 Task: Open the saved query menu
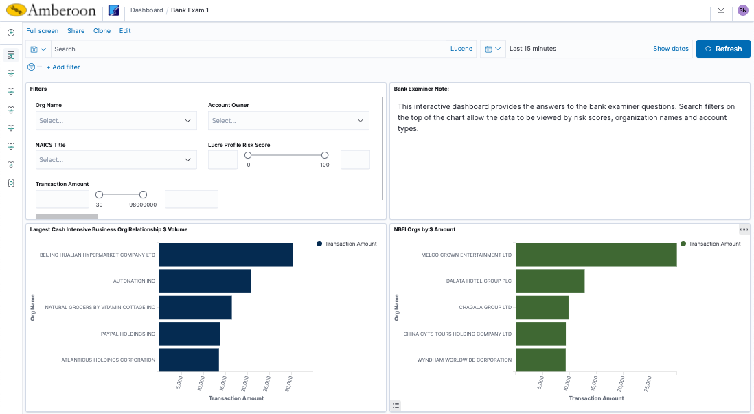coord(38,49)
